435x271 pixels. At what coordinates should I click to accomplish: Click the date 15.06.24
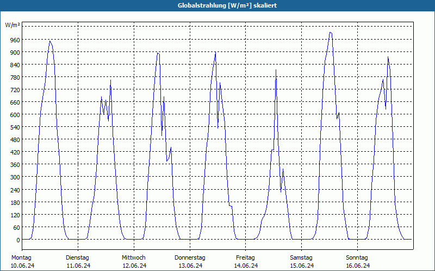(302, 266)
